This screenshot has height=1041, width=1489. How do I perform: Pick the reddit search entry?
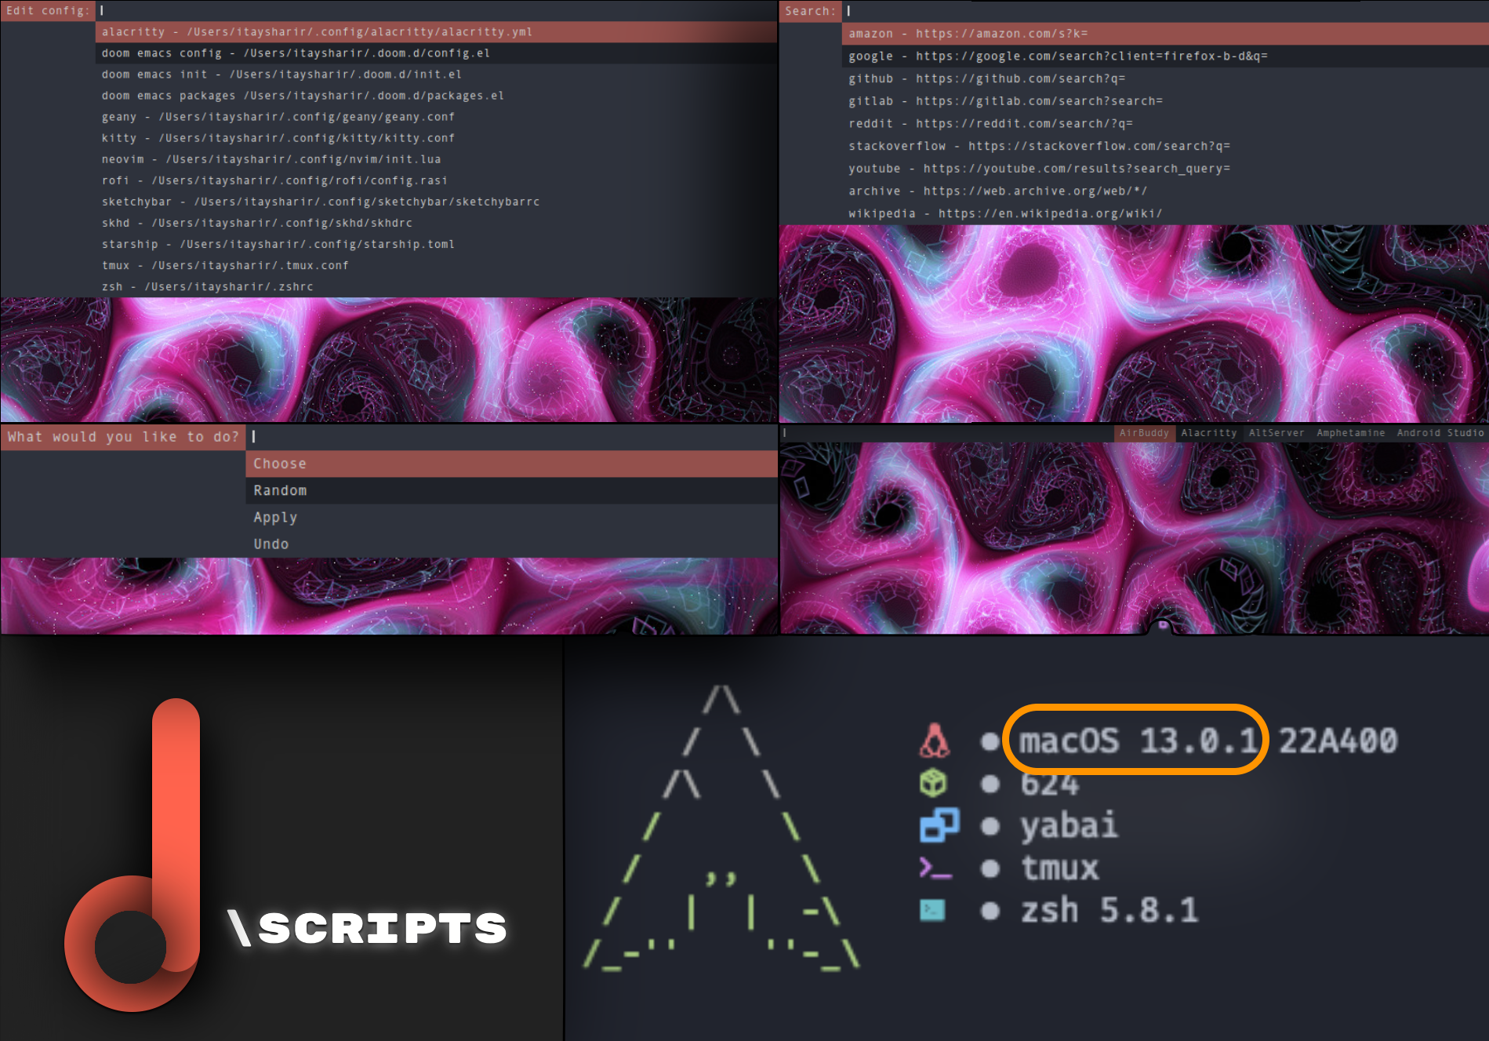pyautogui.click(x=1165, y=124)
